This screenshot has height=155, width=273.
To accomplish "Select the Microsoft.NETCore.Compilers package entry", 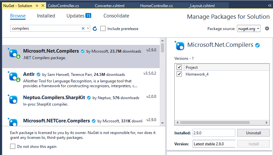I will click(x=81, y=120).
